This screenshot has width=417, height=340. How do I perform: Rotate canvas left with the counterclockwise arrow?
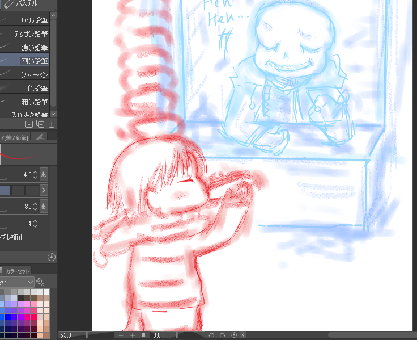click(x=211, y=335)
